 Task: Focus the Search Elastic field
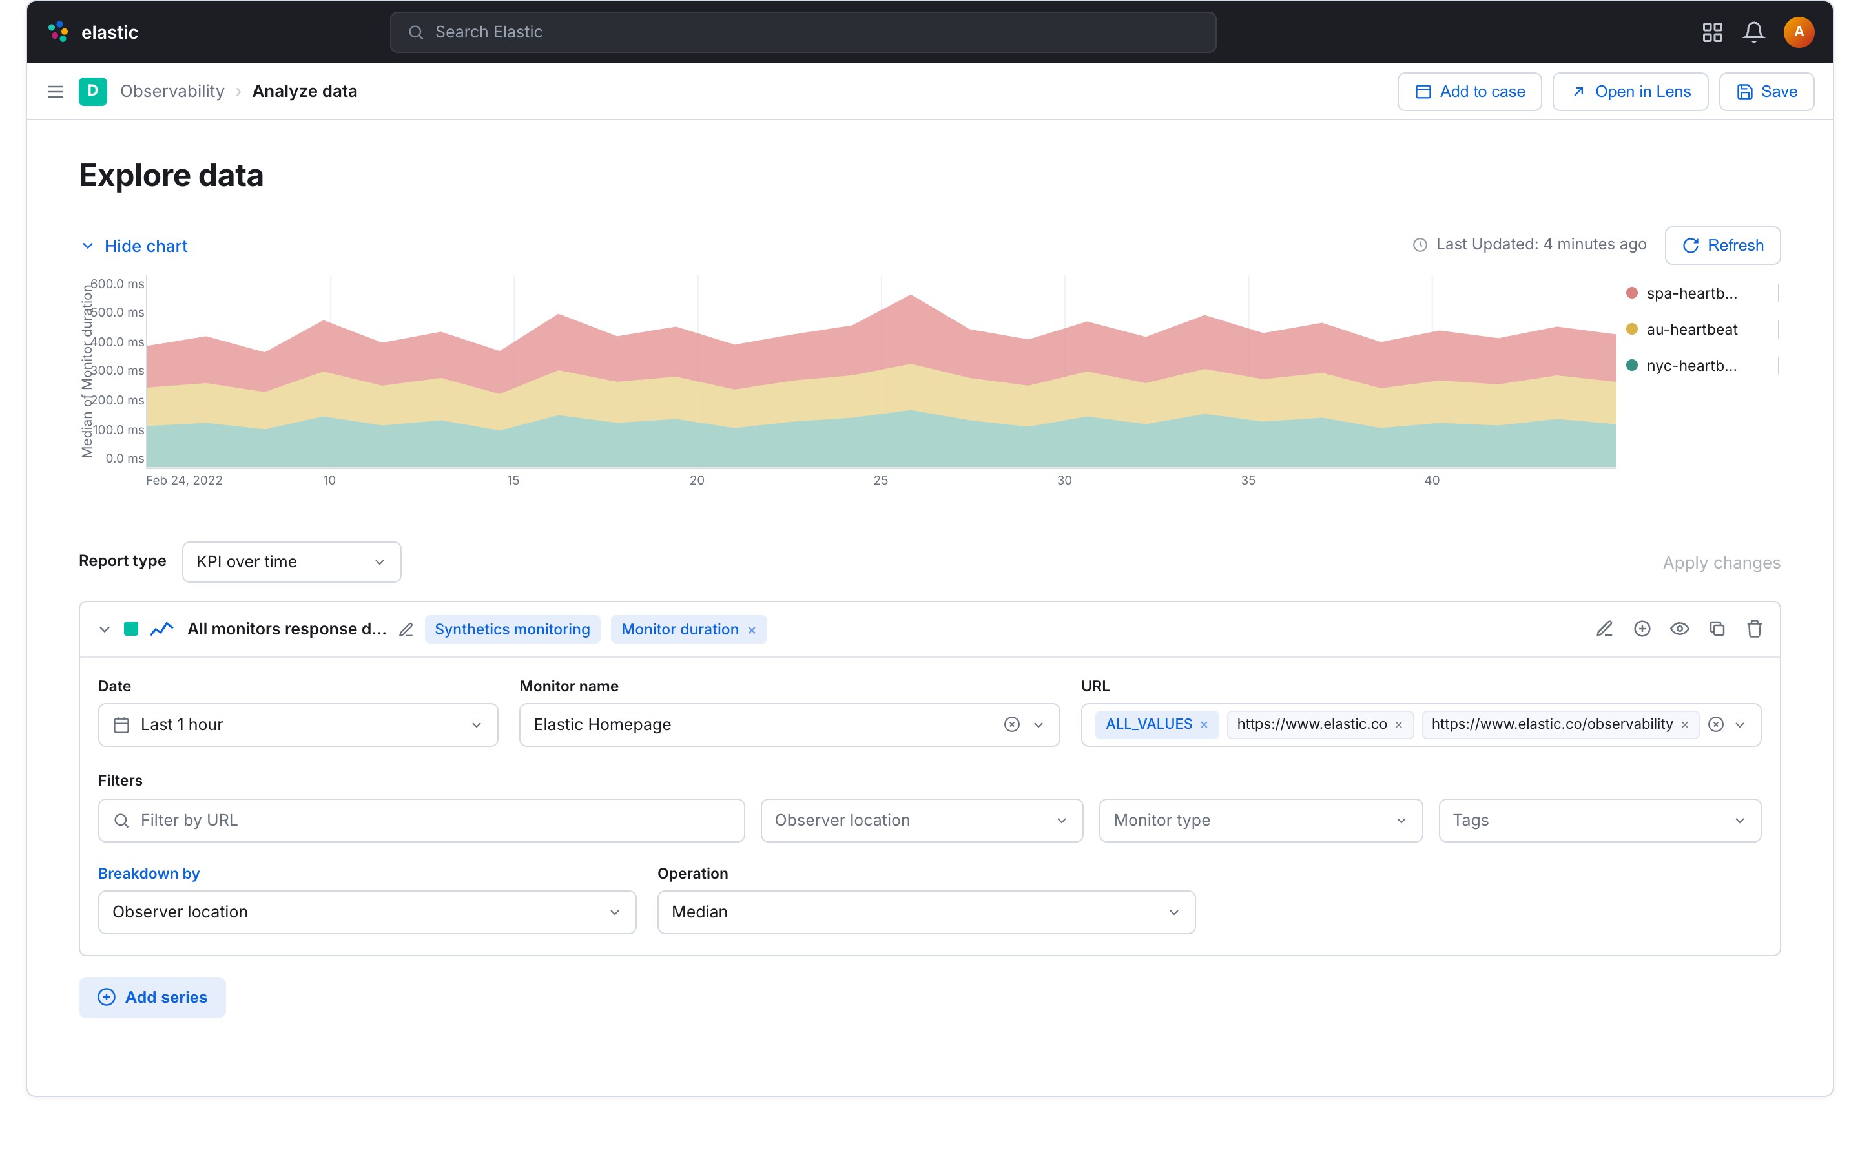pyautogui.click(x=803, y=32)
